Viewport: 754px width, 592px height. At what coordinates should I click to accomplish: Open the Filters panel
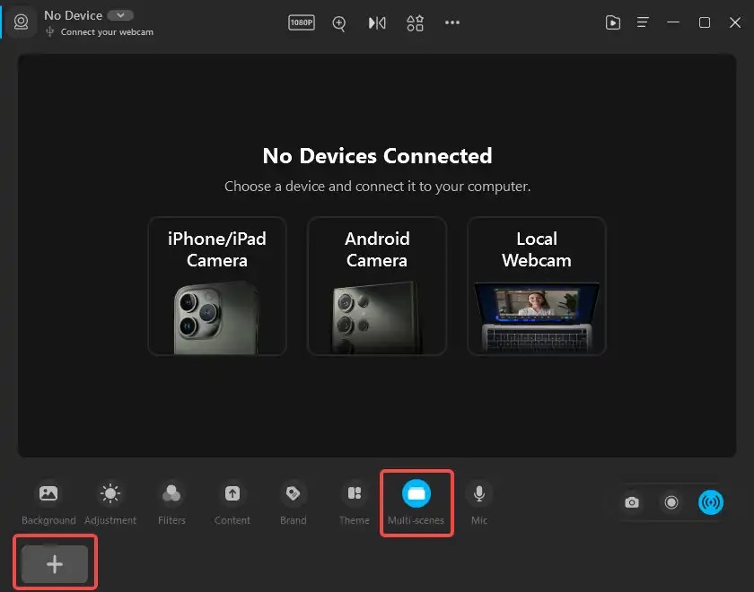(171, 501)
